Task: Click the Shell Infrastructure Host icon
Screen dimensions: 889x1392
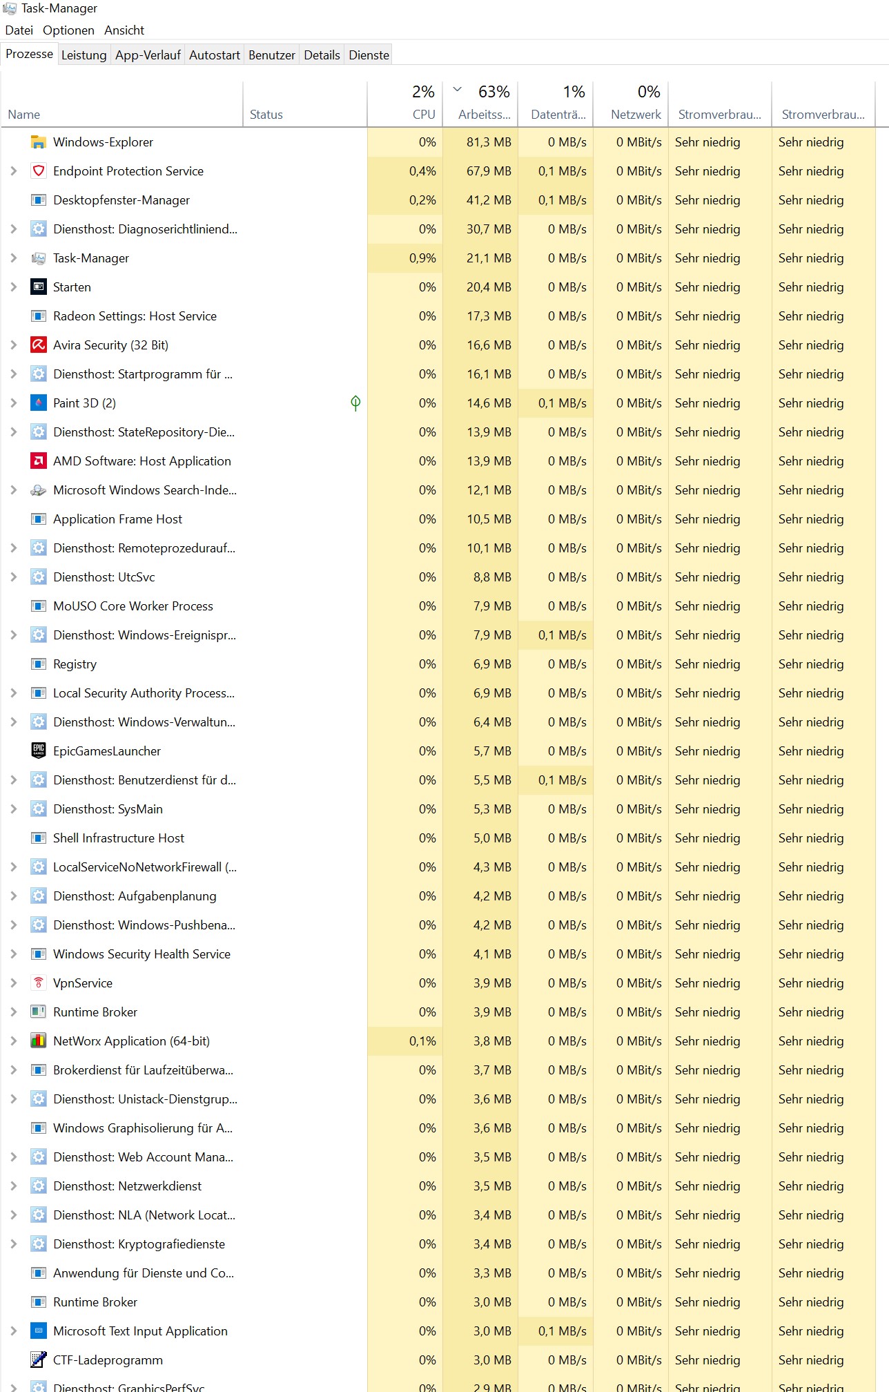Action: click(x=39, y=838)
